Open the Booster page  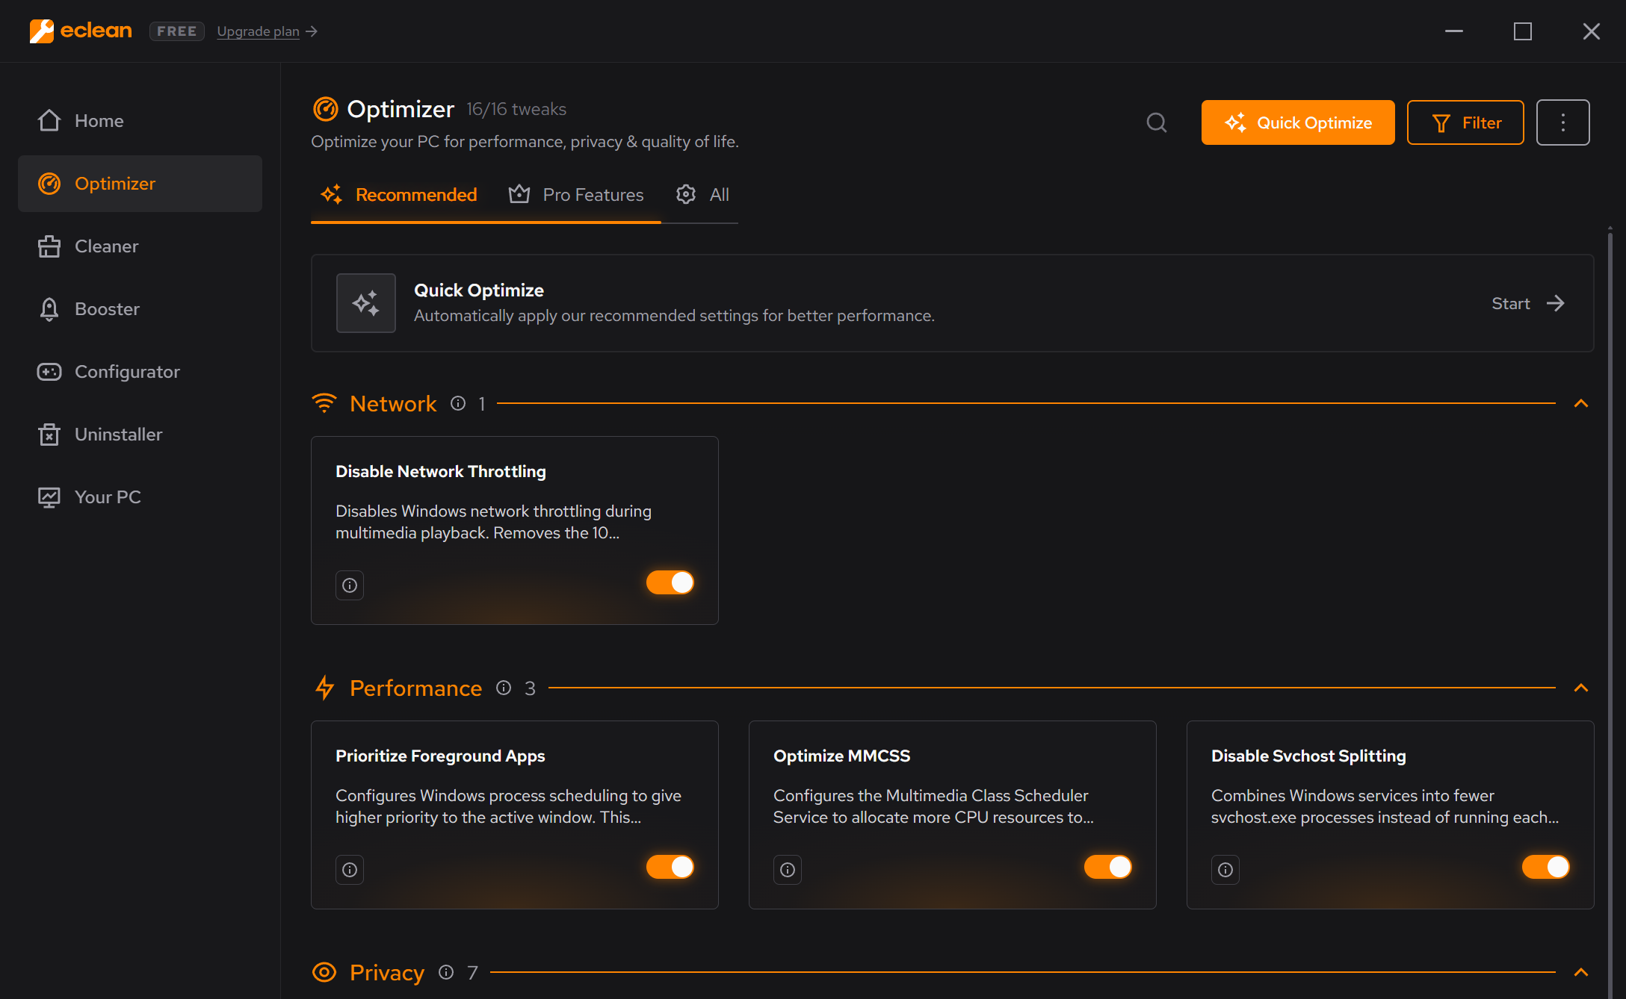(140, 309)
